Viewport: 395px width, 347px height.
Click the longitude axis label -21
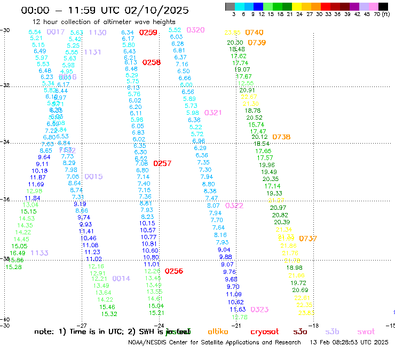(236, 326)
